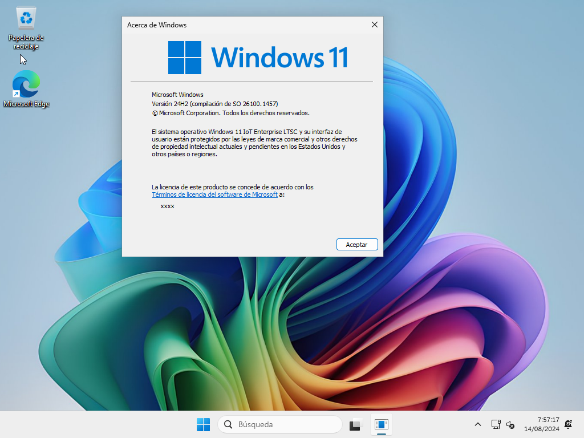Viewport: 584px width, 438px height.
Task: Open the notification bell with do-not-disturb
Action: click(569, 424)
